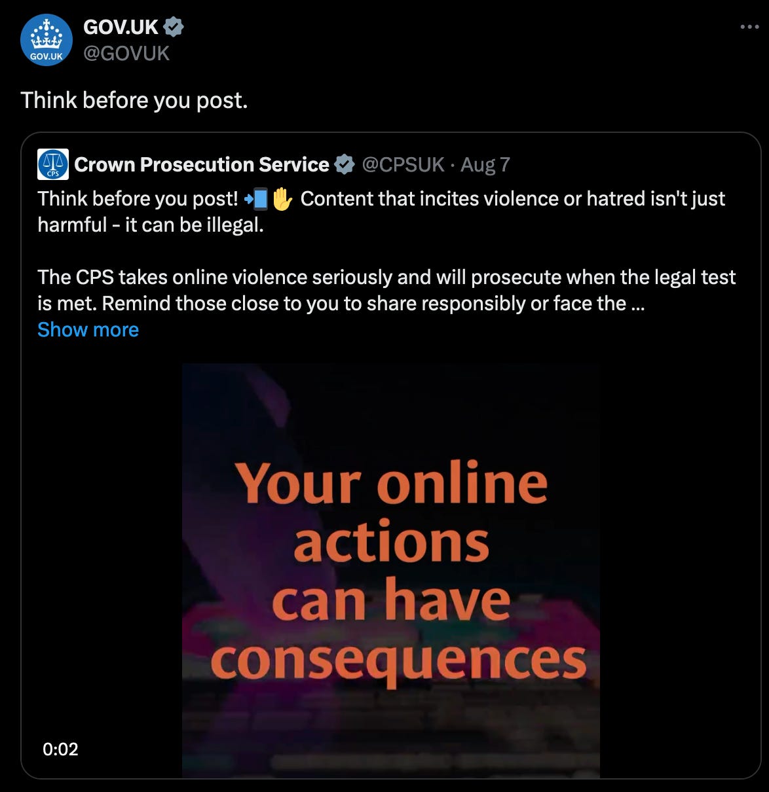This screenshot has width=769, height=792.
Task: Play the 'Your online actions' video
Action: (391, 571)
